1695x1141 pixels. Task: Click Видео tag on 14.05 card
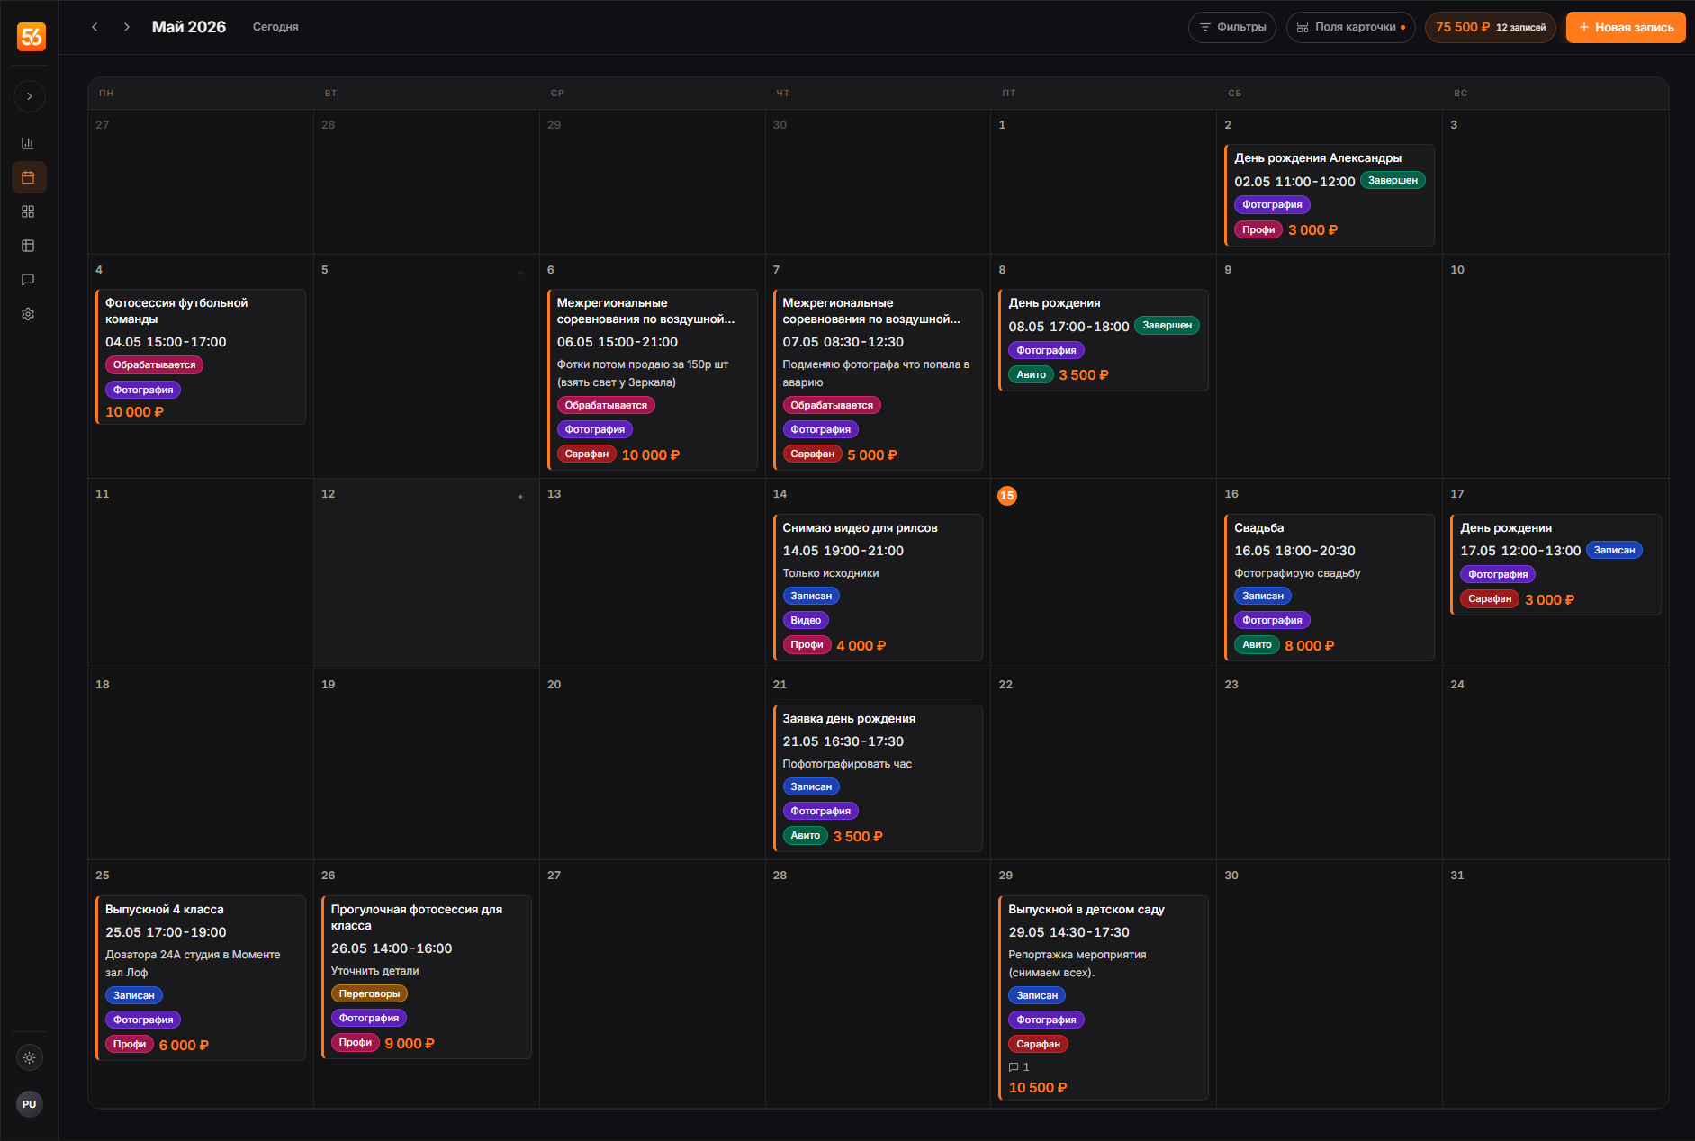coord(806,621)
